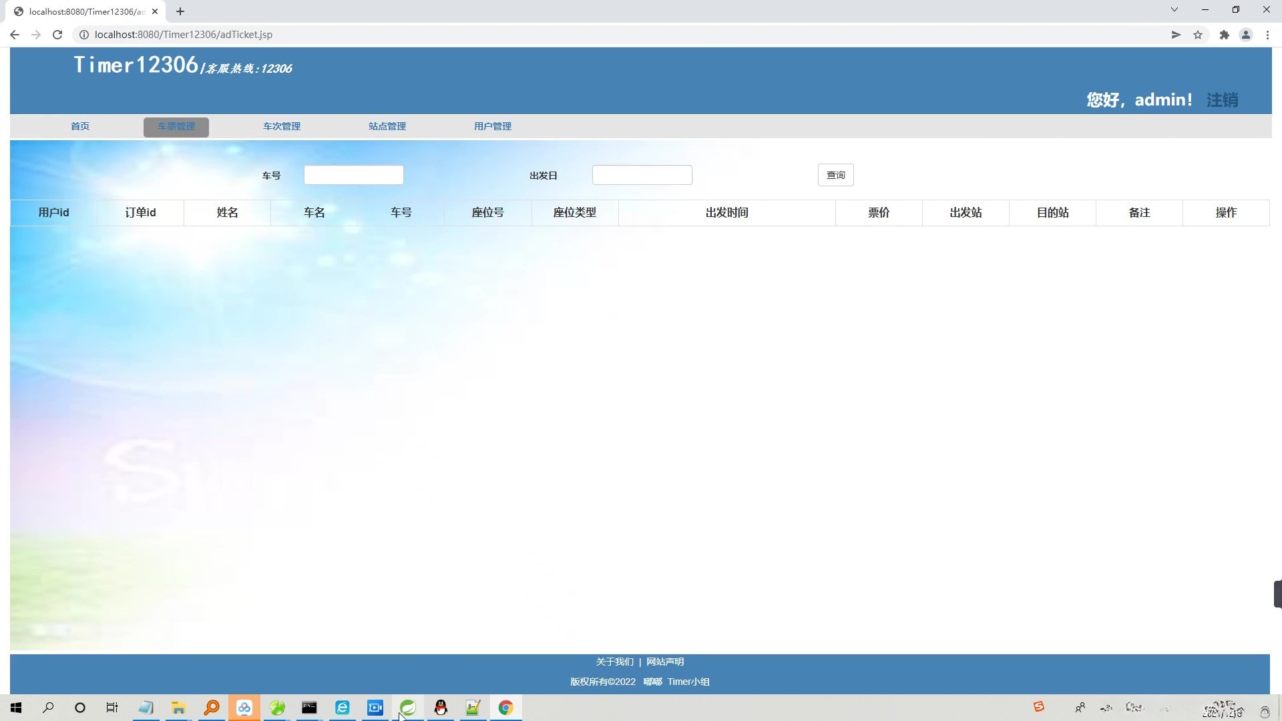Open the 车次管理 menu item
The width and height of the screenshot is (1282, 721).
[x=282, y=126]
